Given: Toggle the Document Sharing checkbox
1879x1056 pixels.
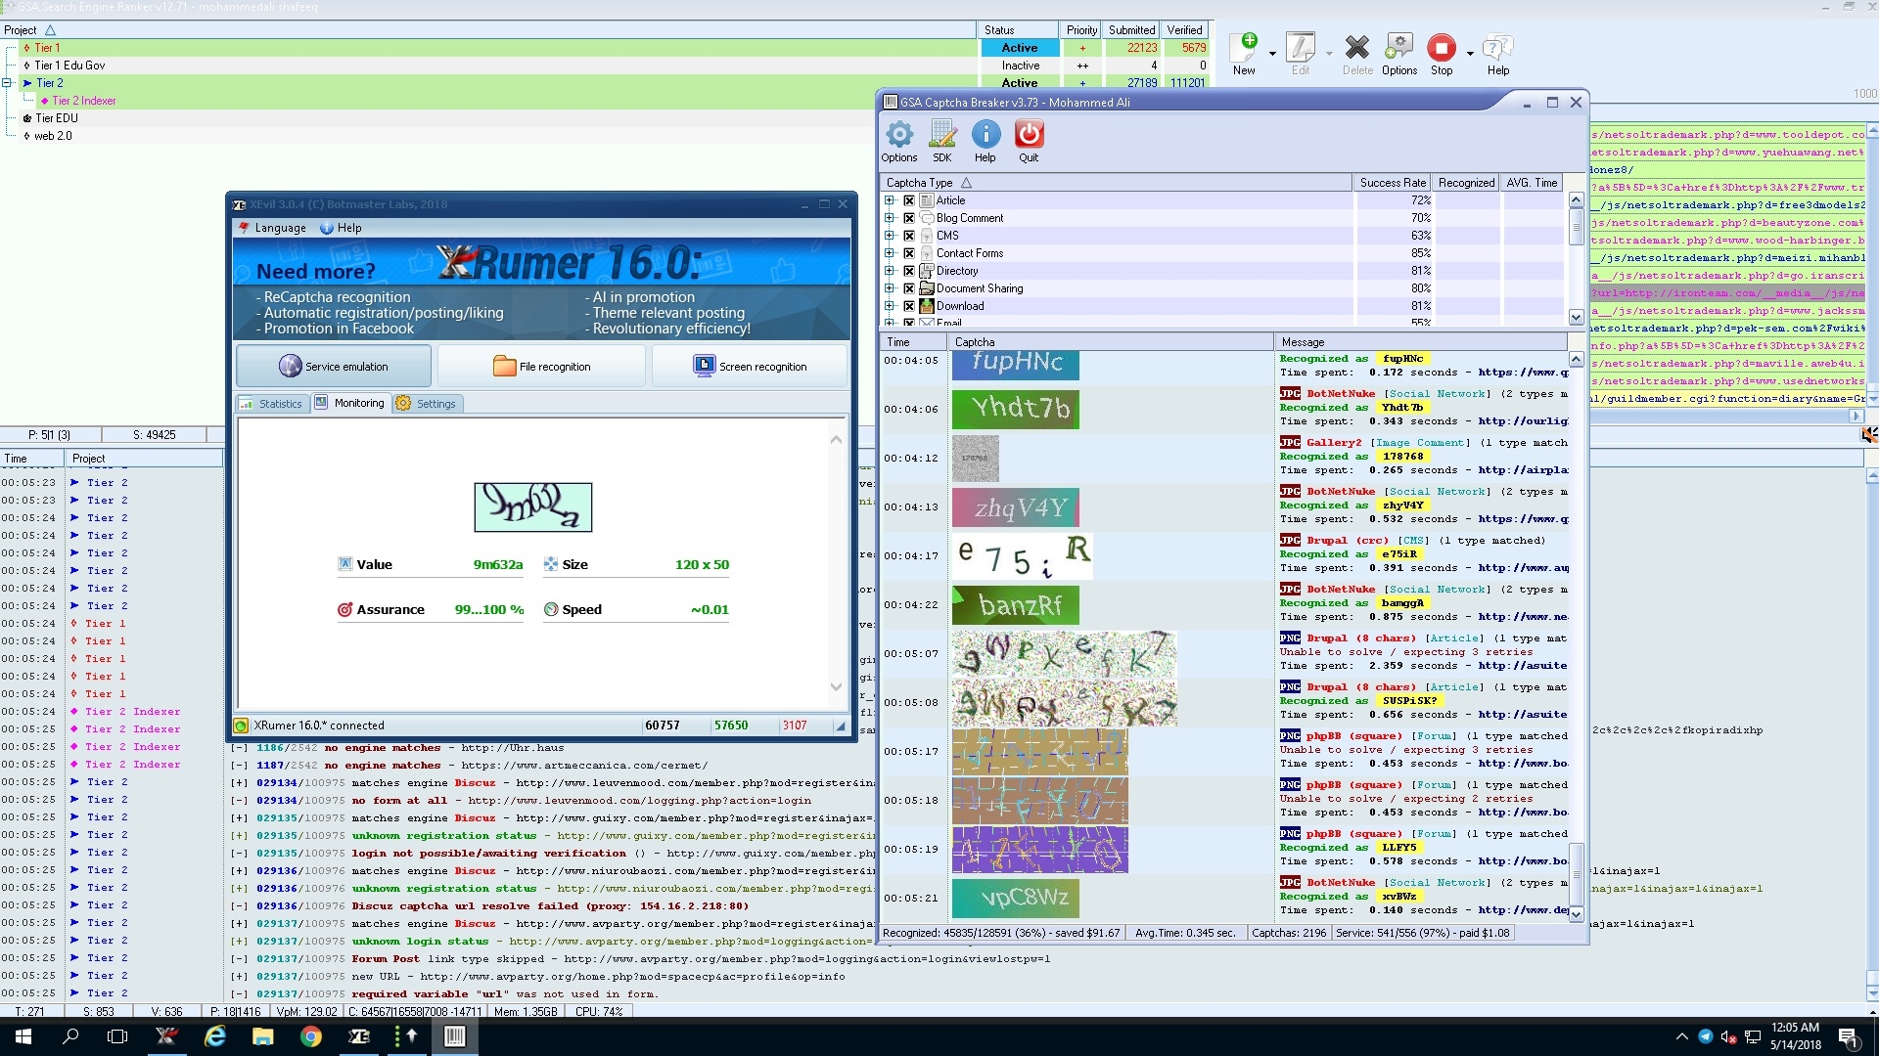Looking at the screenshot, I should pos(908,288).
